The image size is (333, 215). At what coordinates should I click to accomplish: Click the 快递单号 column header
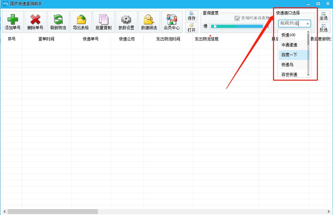point(91,39)
